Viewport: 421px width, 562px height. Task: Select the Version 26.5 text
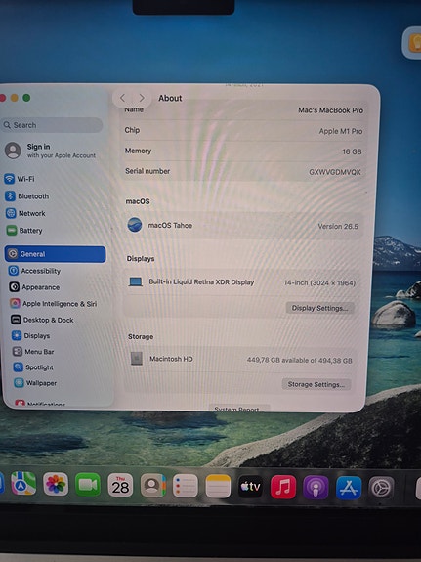coord(338,226)
